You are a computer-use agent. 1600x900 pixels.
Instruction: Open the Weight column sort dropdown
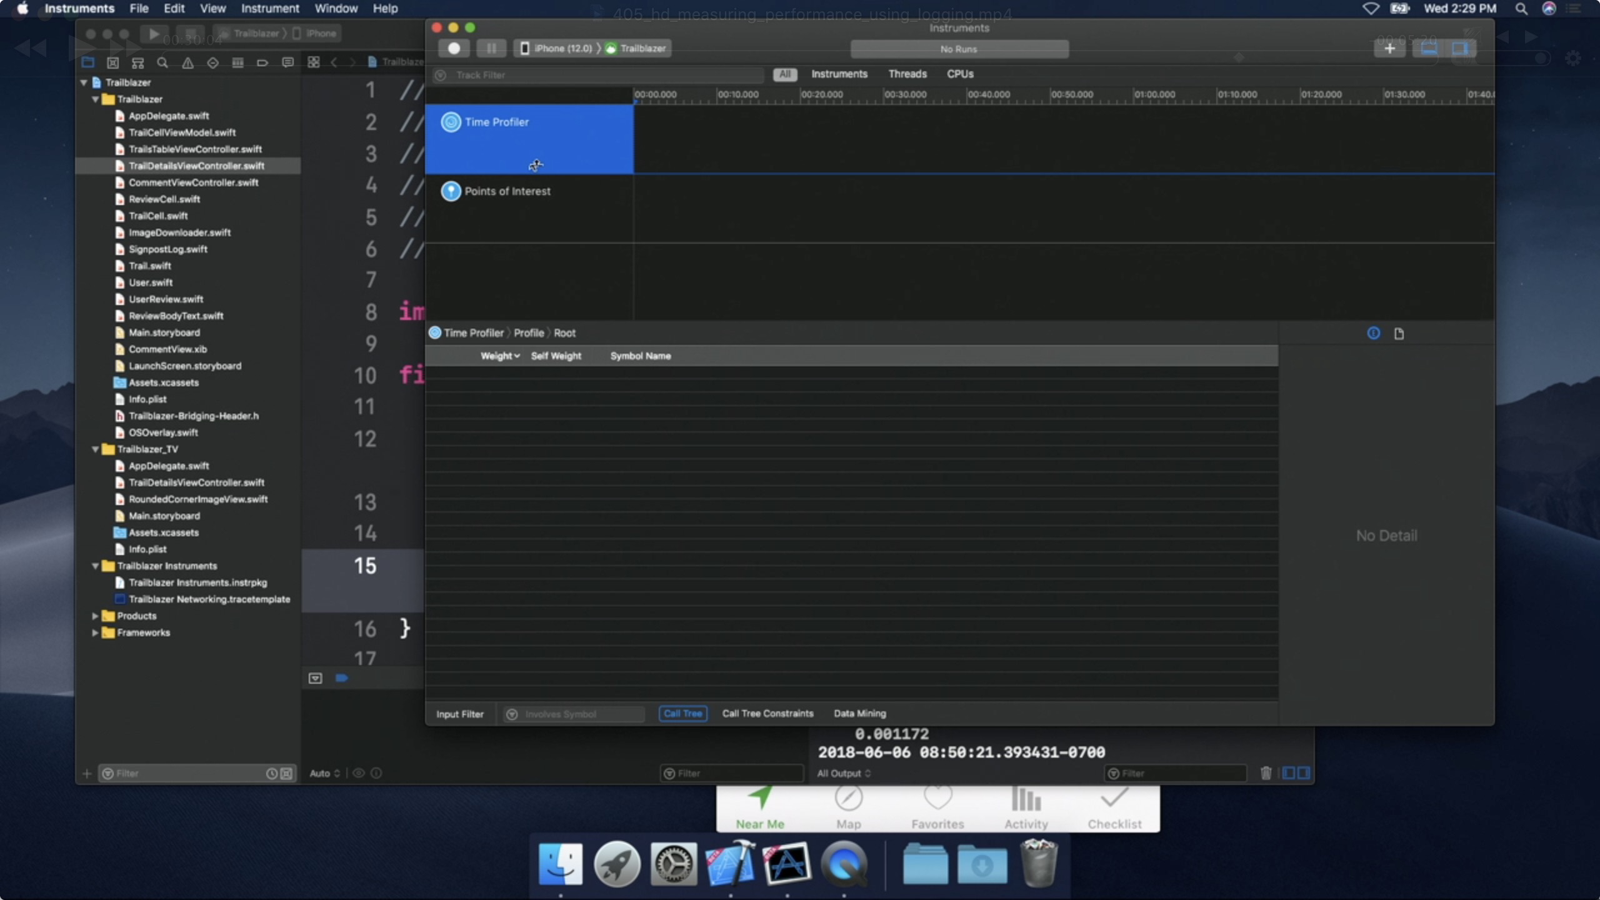(500, 356)
